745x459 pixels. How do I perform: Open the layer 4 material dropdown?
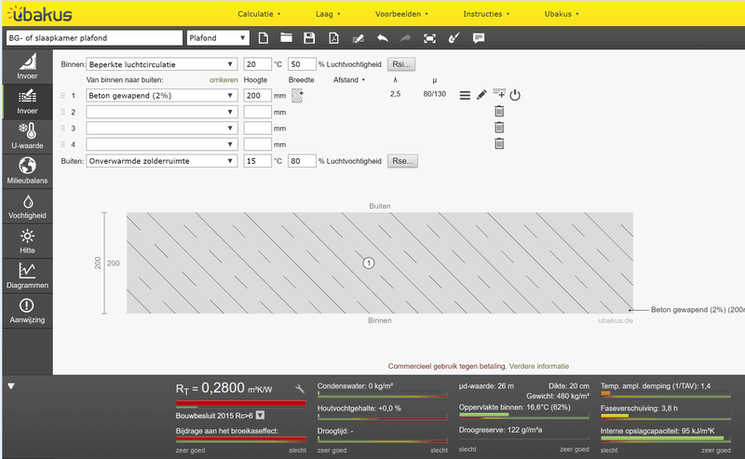161,144
